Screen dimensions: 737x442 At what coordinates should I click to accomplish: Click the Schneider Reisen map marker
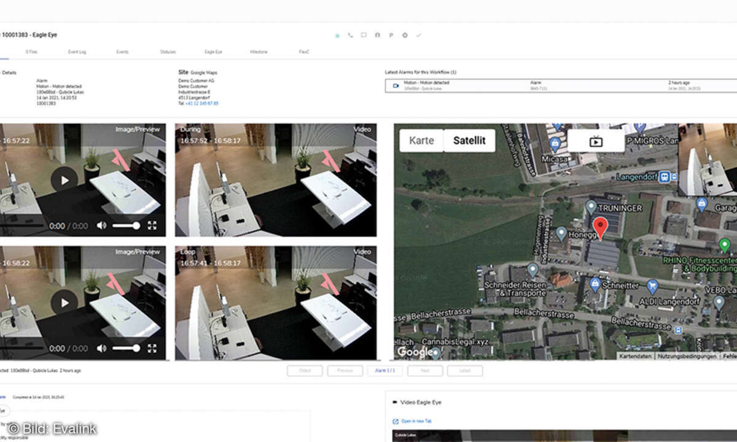(x=532, y=269)
